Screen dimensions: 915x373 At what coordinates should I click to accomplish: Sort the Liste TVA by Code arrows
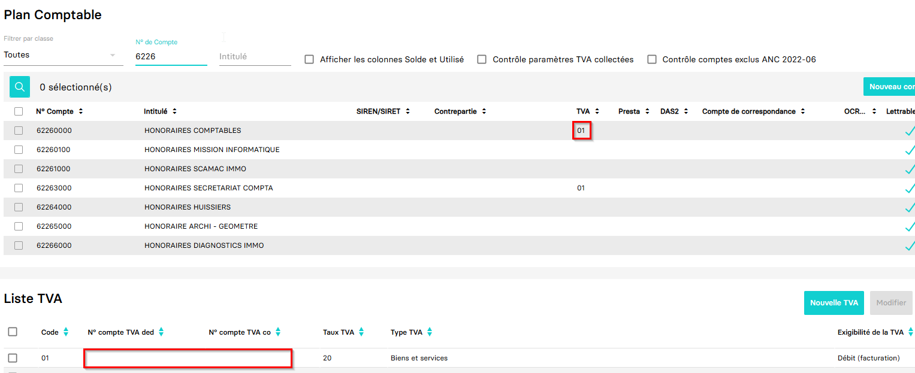pyautogui.click(x=66, y=332)
